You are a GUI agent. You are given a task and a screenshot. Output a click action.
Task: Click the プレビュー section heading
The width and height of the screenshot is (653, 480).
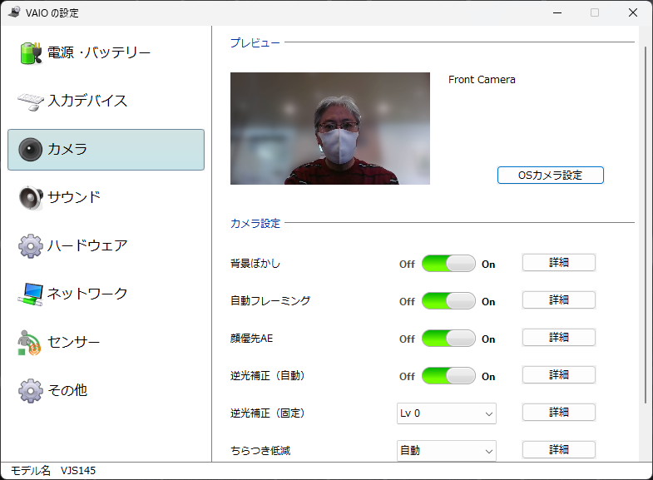(x=255, y=42)
